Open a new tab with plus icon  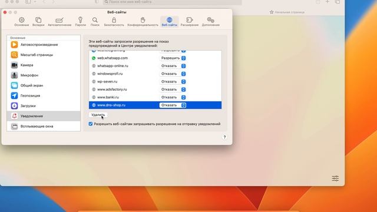tap(328, 2)
